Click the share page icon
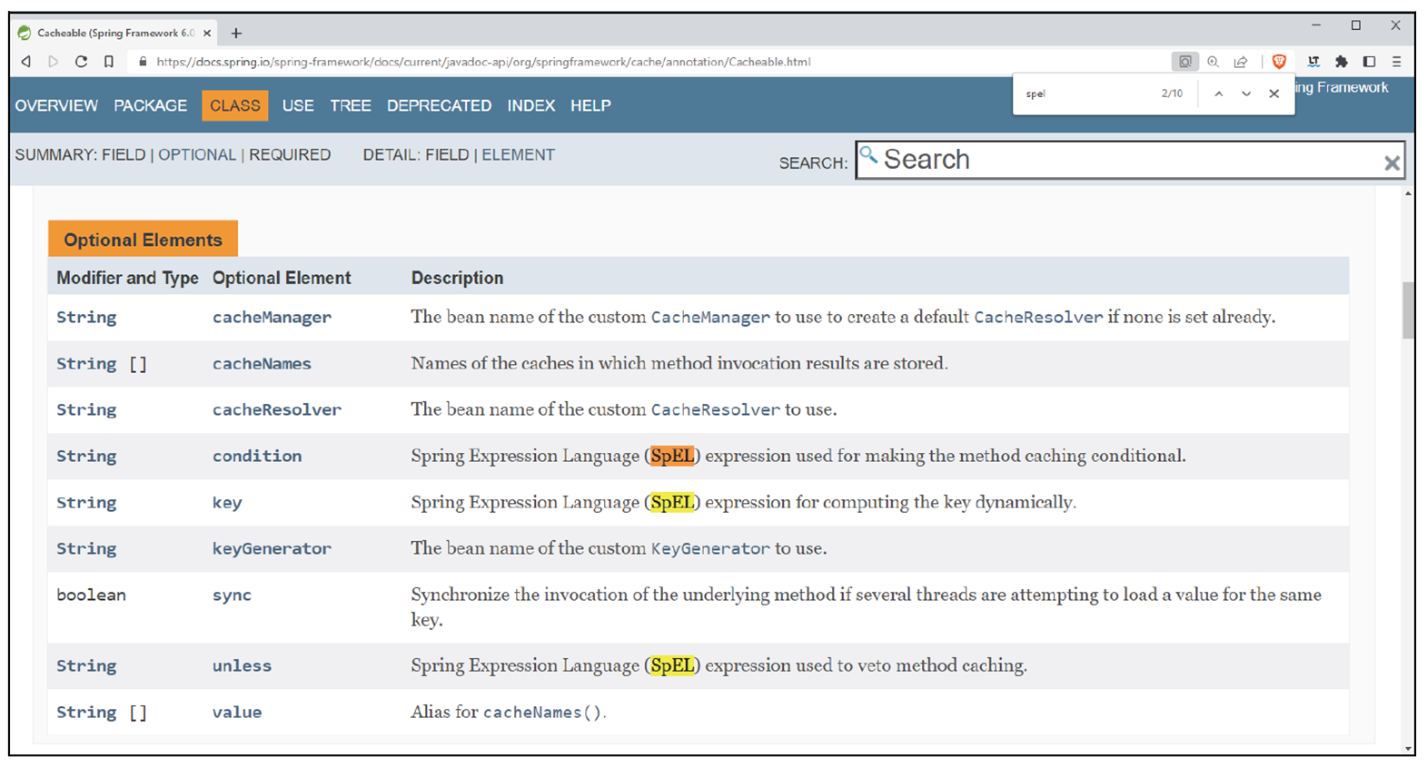Screen dimensions: 1427x767 point(1241,62)
